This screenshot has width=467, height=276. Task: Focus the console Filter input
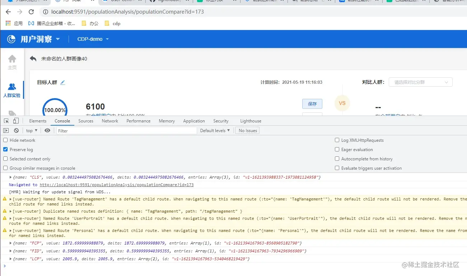(x=126, y=131)
